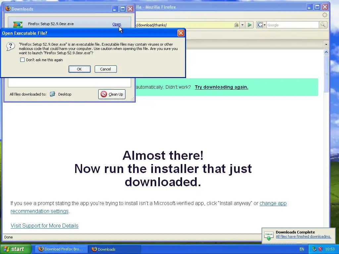Click the Firefox installer file icon in Downloads
This screenshot has width=339, height=254.
tap(18, 24)
